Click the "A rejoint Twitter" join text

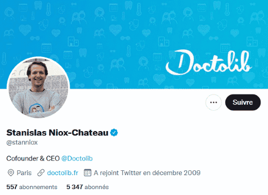[x=117, y=173]
